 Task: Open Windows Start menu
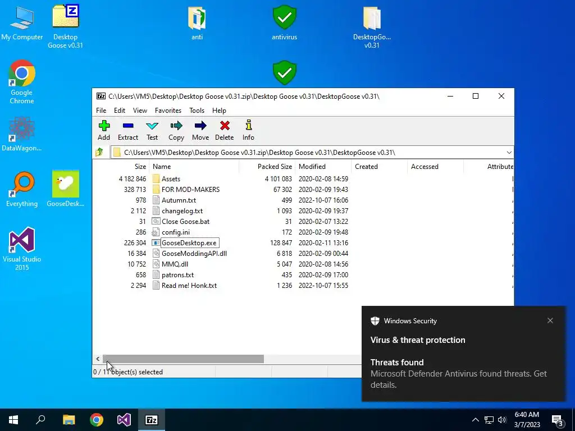point(13,420)
